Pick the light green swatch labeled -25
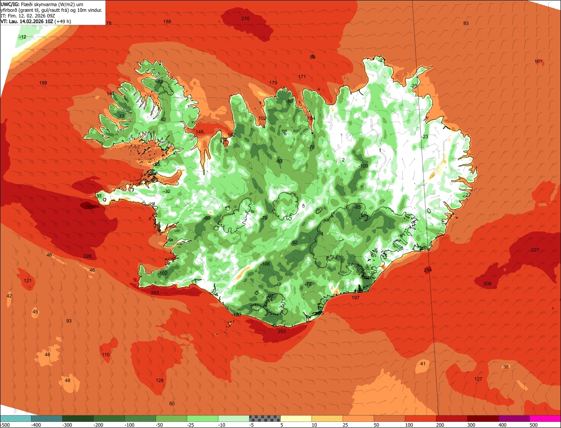561x428 pixels. (x=202, y=419)
